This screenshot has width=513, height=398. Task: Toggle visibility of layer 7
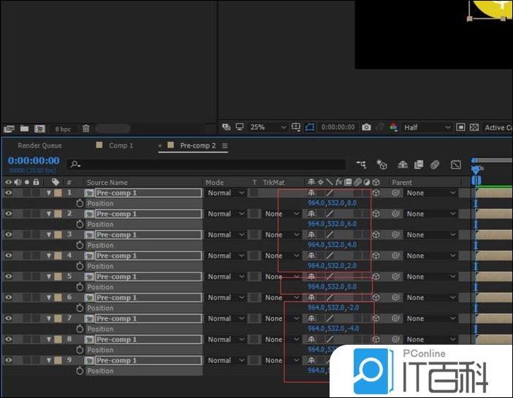pos(9,318)
